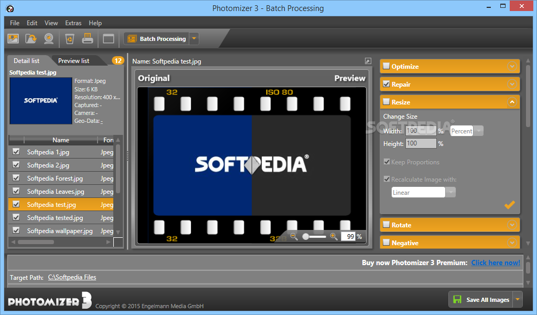Toggle the Recalculate Image with checkbox
The image size is (537, 315).
click(x=387, y=179)
